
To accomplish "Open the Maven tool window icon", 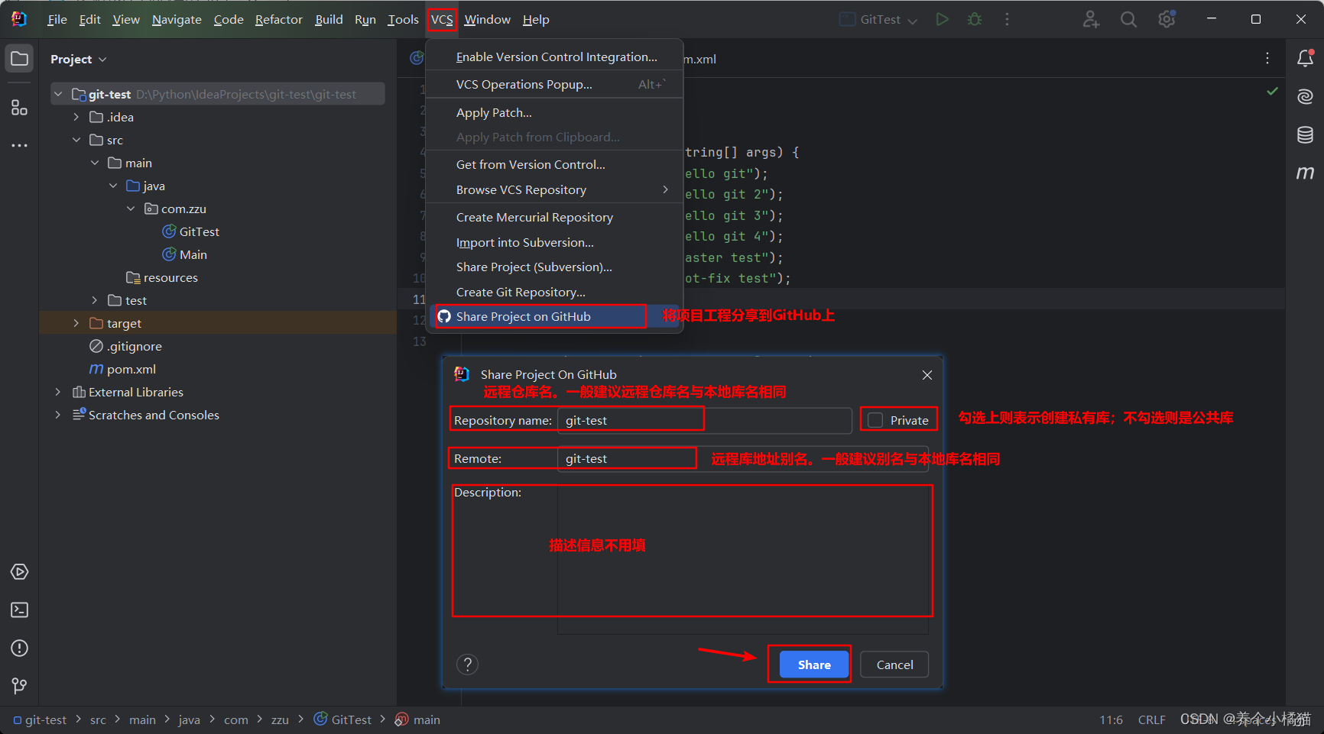I will (x=1306, y=173).
